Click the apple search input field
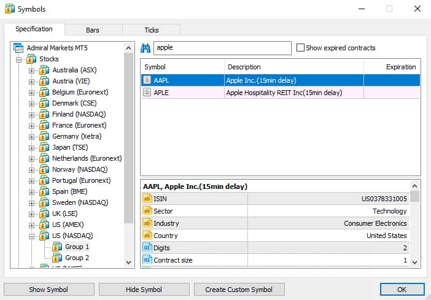Image resolution: width=431 pixels, height=300 pixels. click(222, 48)
